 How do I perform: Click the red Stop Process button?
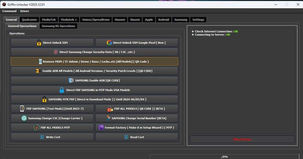coord(242,139)
